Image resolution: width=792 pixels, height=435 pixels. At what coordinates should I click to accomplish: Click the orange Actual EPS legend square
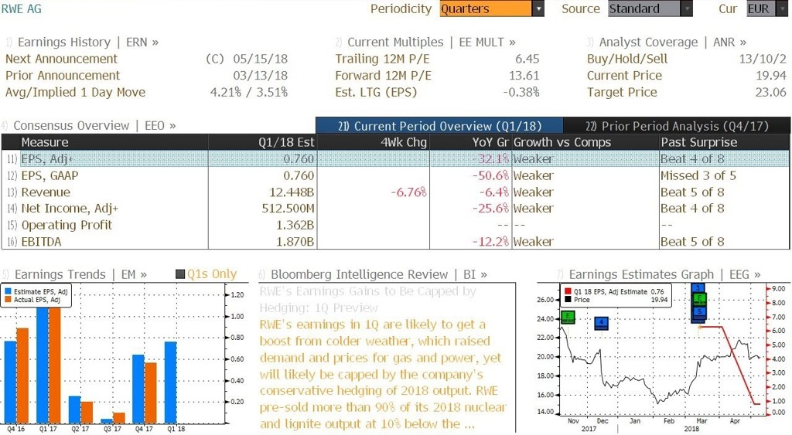click(8, 300)
